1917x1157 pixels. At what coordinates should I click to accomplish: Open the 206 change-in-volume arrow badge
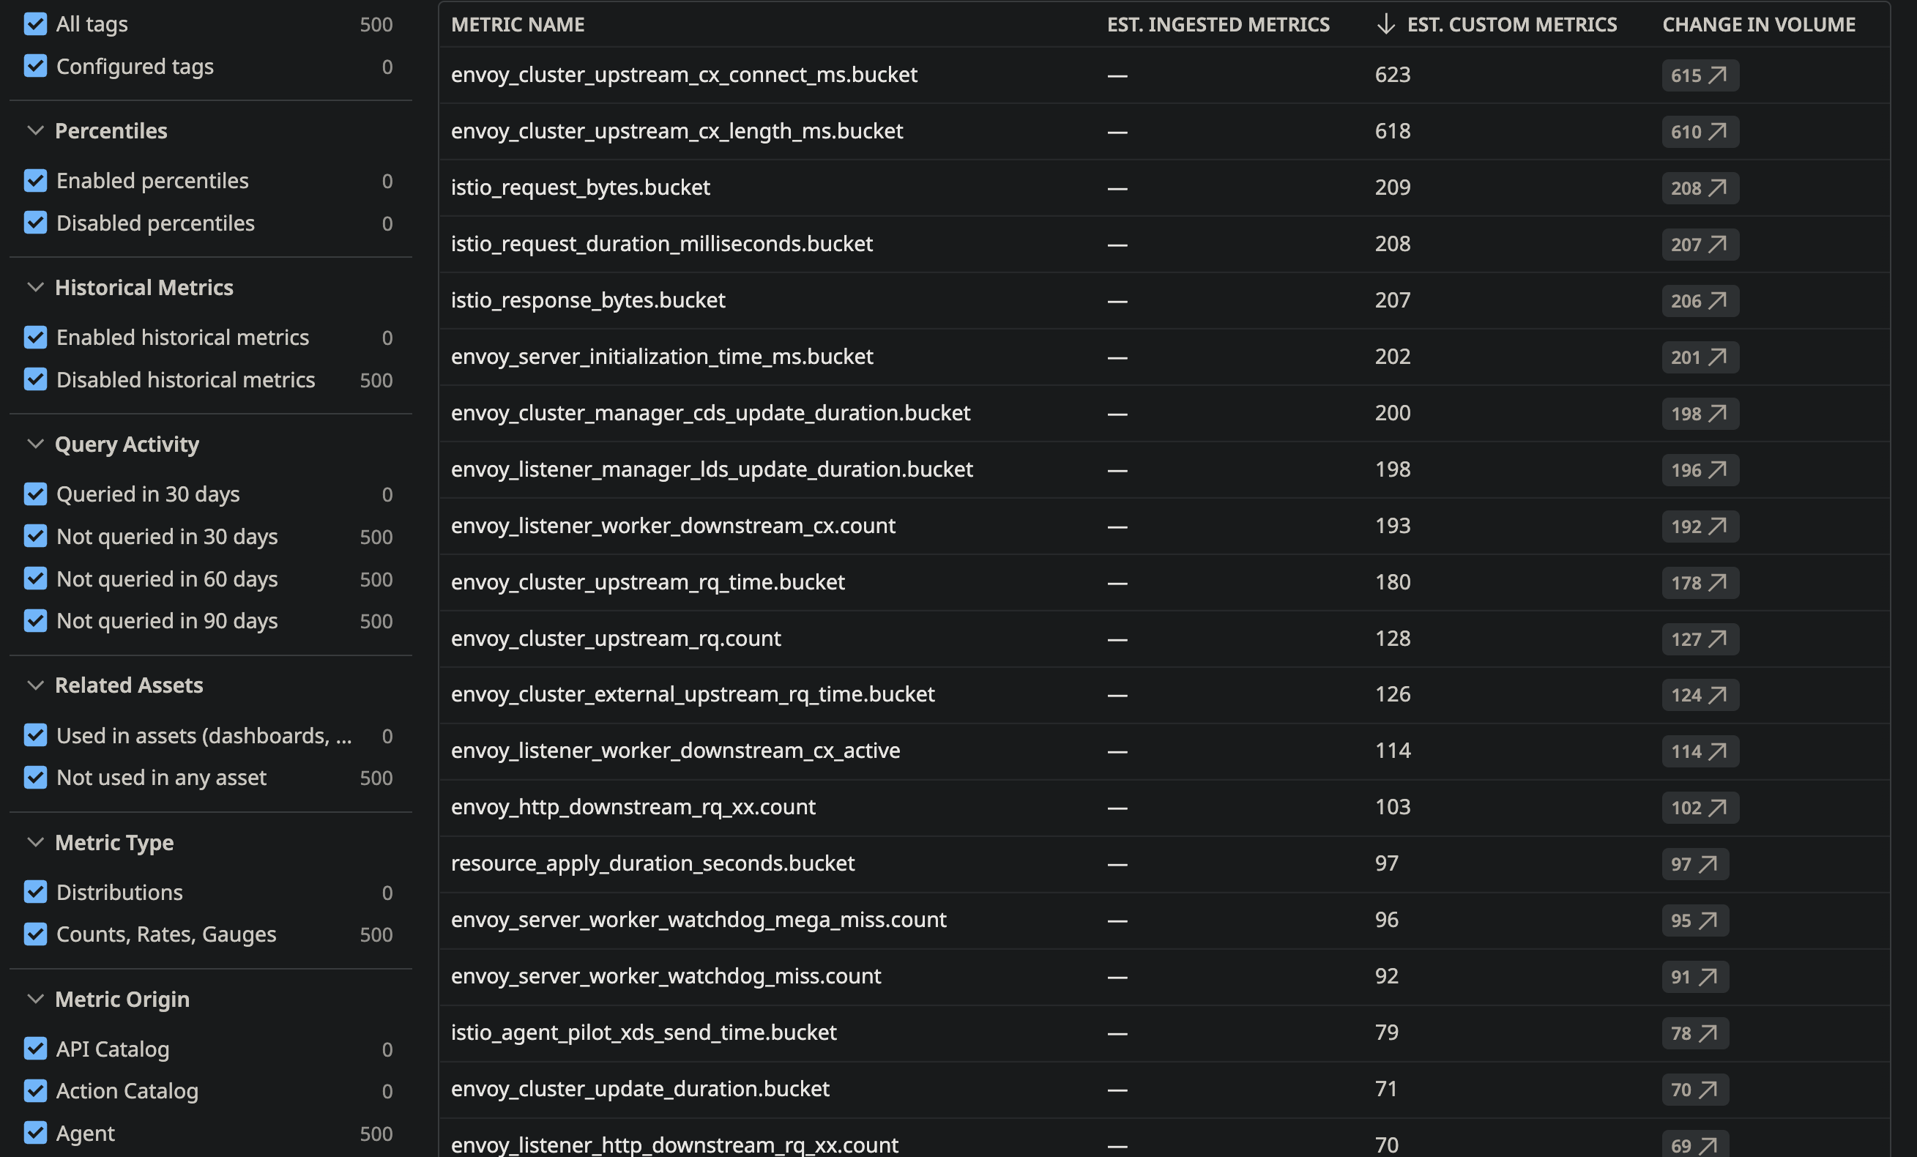(x=1700, y=301)
